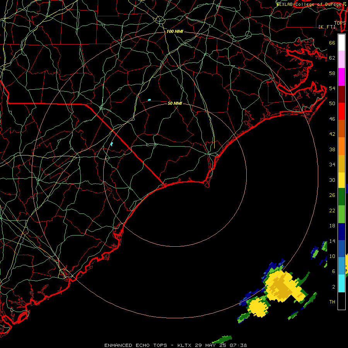
Task: Click the "100 NMI" range ring label
Action: 175,32
